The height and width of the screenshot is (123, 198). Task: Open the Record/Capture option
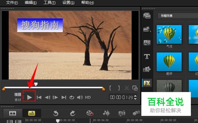pyautogui.click(x=90, y=113)
